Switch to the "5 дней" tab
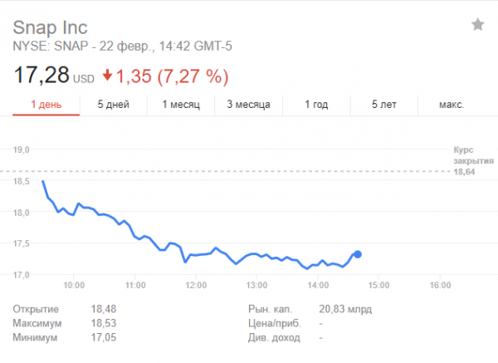Screen dimensions: 498x363 [113, 105]
